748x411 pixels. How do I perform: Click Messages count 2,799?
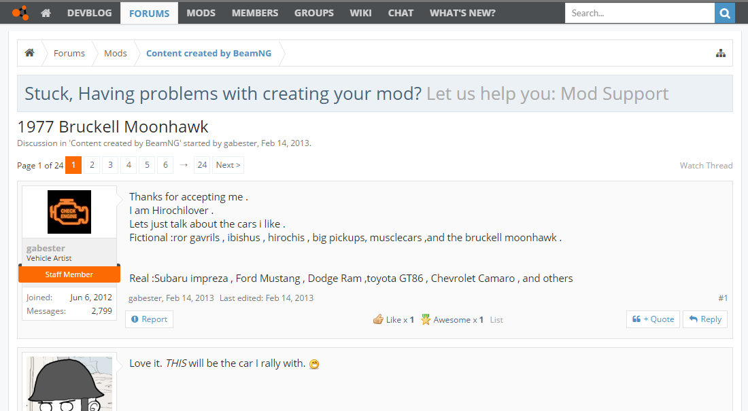(x=101, y=311)
